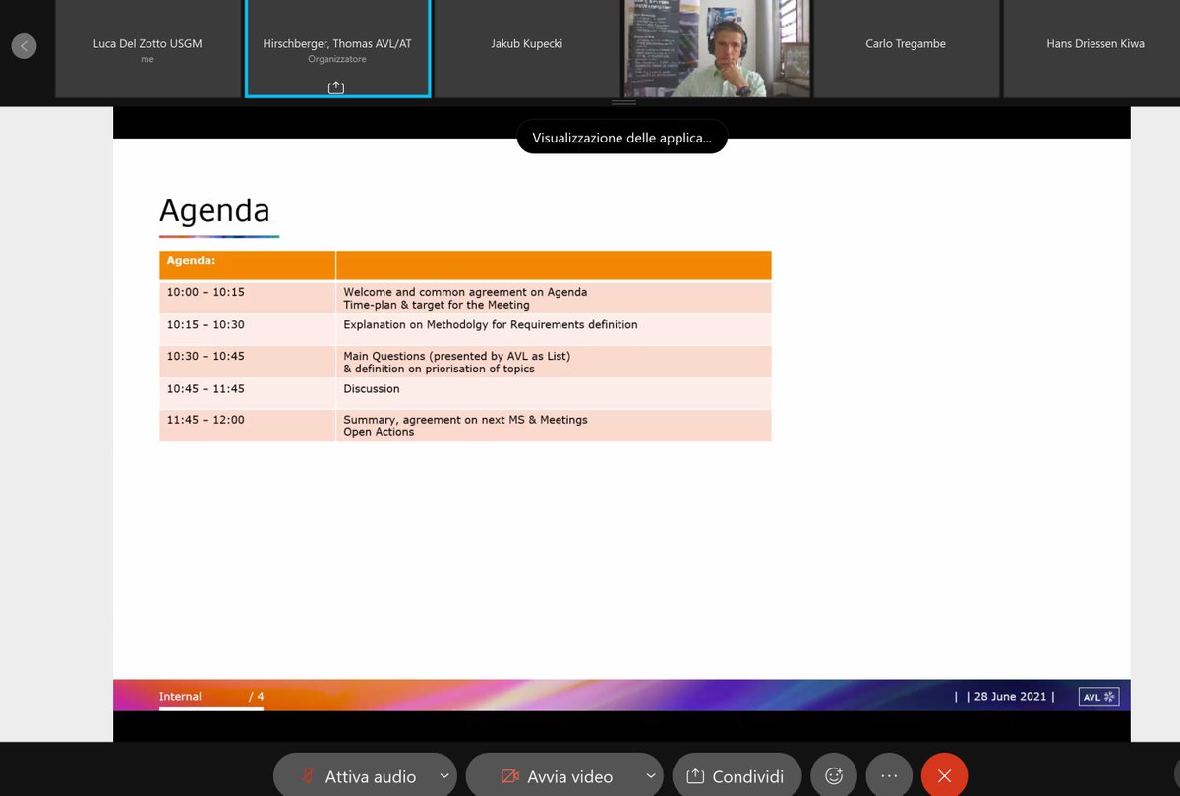This screenshot has height=796, width=1180.
Task: Click the AVL logo in slide footer
Action: click(1099, 697)
